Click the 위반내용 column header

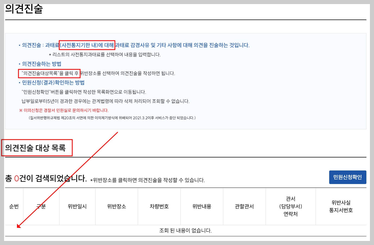point(202,206)
